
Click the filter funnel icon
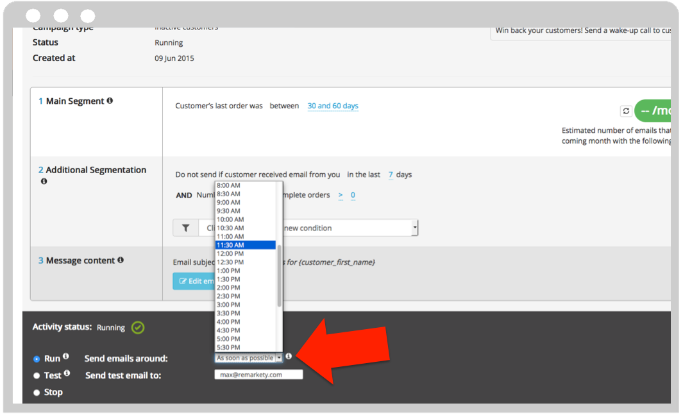coord(185,228)
